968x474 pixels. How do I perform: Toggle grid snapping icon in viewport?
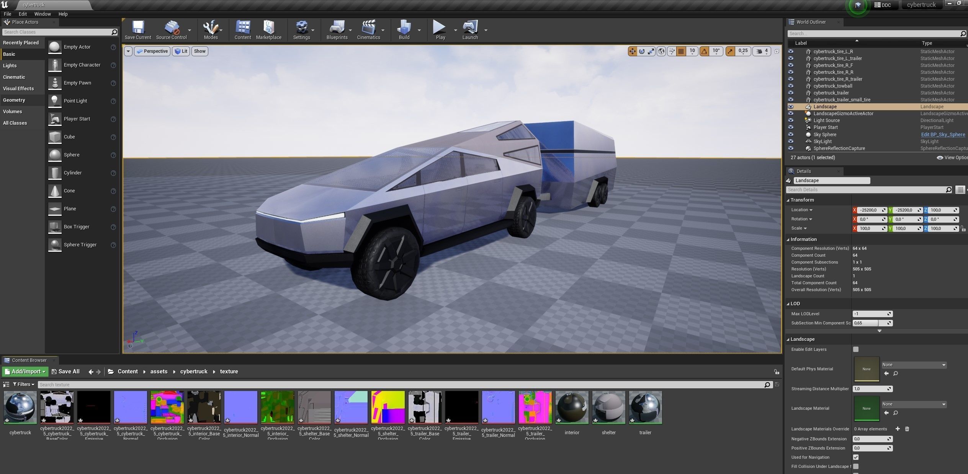pyautogui.click(x=681, y=51)
